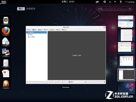
Task: Open the 查看(V) View menu
Action: point(40,30)
